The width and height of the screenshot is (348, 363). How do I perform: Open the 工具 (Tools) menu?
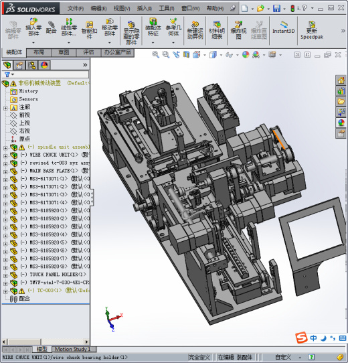167,9
